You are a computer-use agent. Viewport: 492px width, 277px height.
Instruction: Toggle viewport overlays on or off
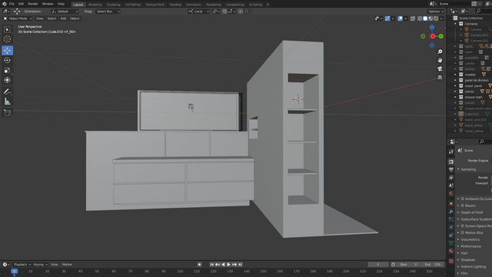click(x=400, y=18)
